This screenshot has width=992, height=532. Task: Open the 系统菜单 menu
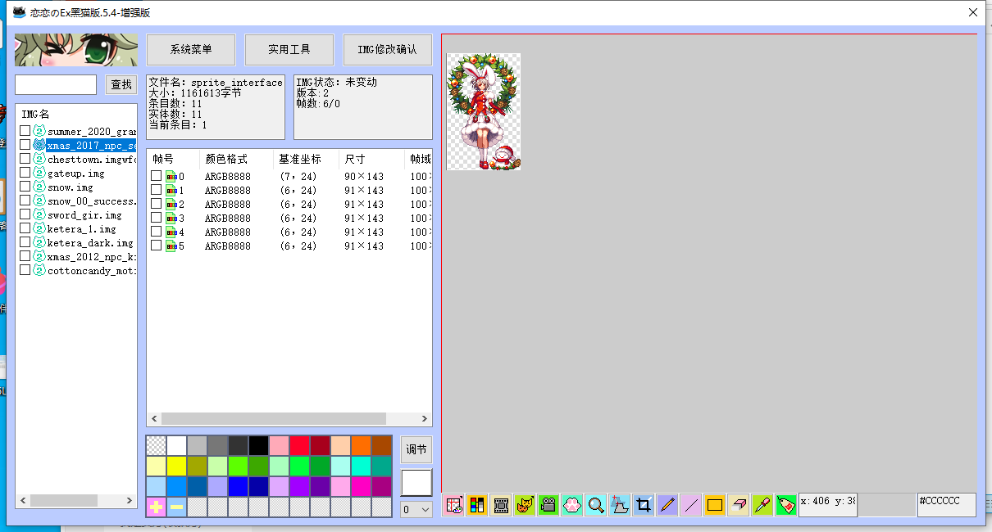coord(191,50)
